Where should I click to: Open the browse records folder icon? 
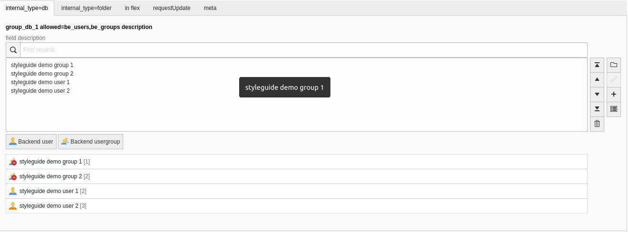click(x=614, y=65)
